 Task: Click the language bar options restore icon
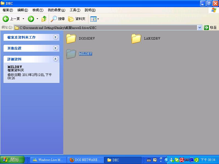[161, 159]
